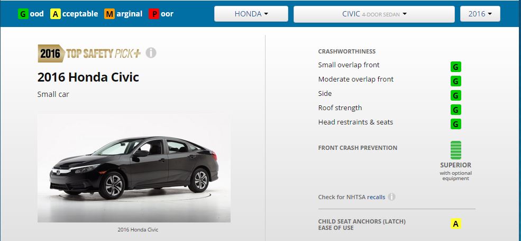Click the green Good legend swatch
The width and height of the screenshot is (521, 241).
[23, 14]
